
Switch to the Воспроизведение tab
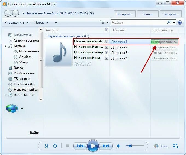[124, 14]
